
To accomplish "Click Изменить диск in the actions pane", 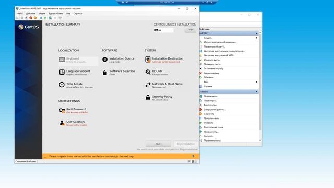I will tap(212, 60).
